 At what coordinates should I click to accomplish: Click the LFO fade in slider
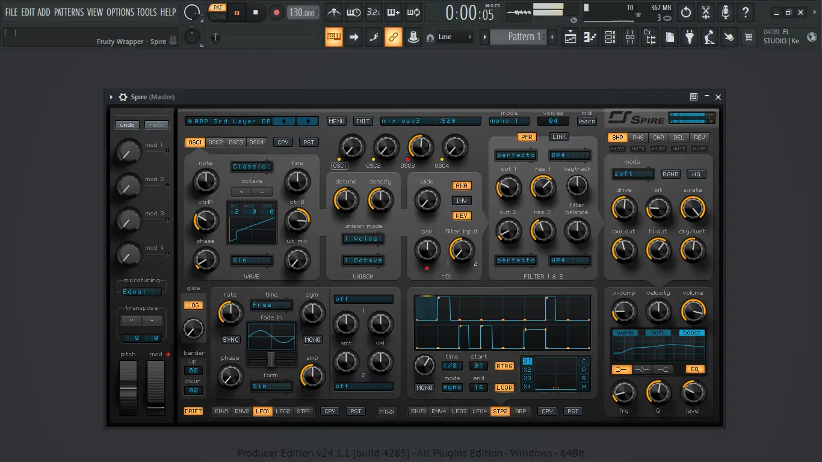[271, 359]
